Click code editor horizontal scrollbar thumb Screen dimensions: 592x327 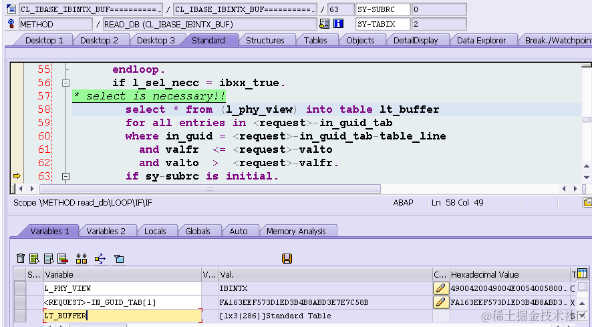click(210, 189)
